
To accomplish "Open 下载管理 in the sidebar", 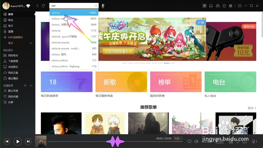I will click(x=17, y=61).
